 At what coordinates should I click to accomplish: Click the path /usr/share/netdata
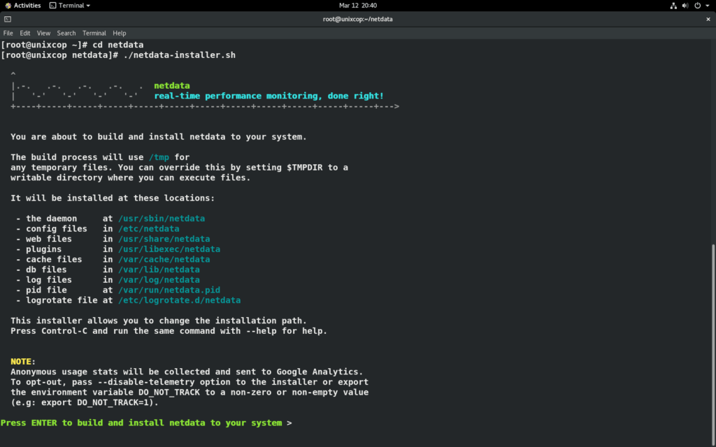pos(164,239)
